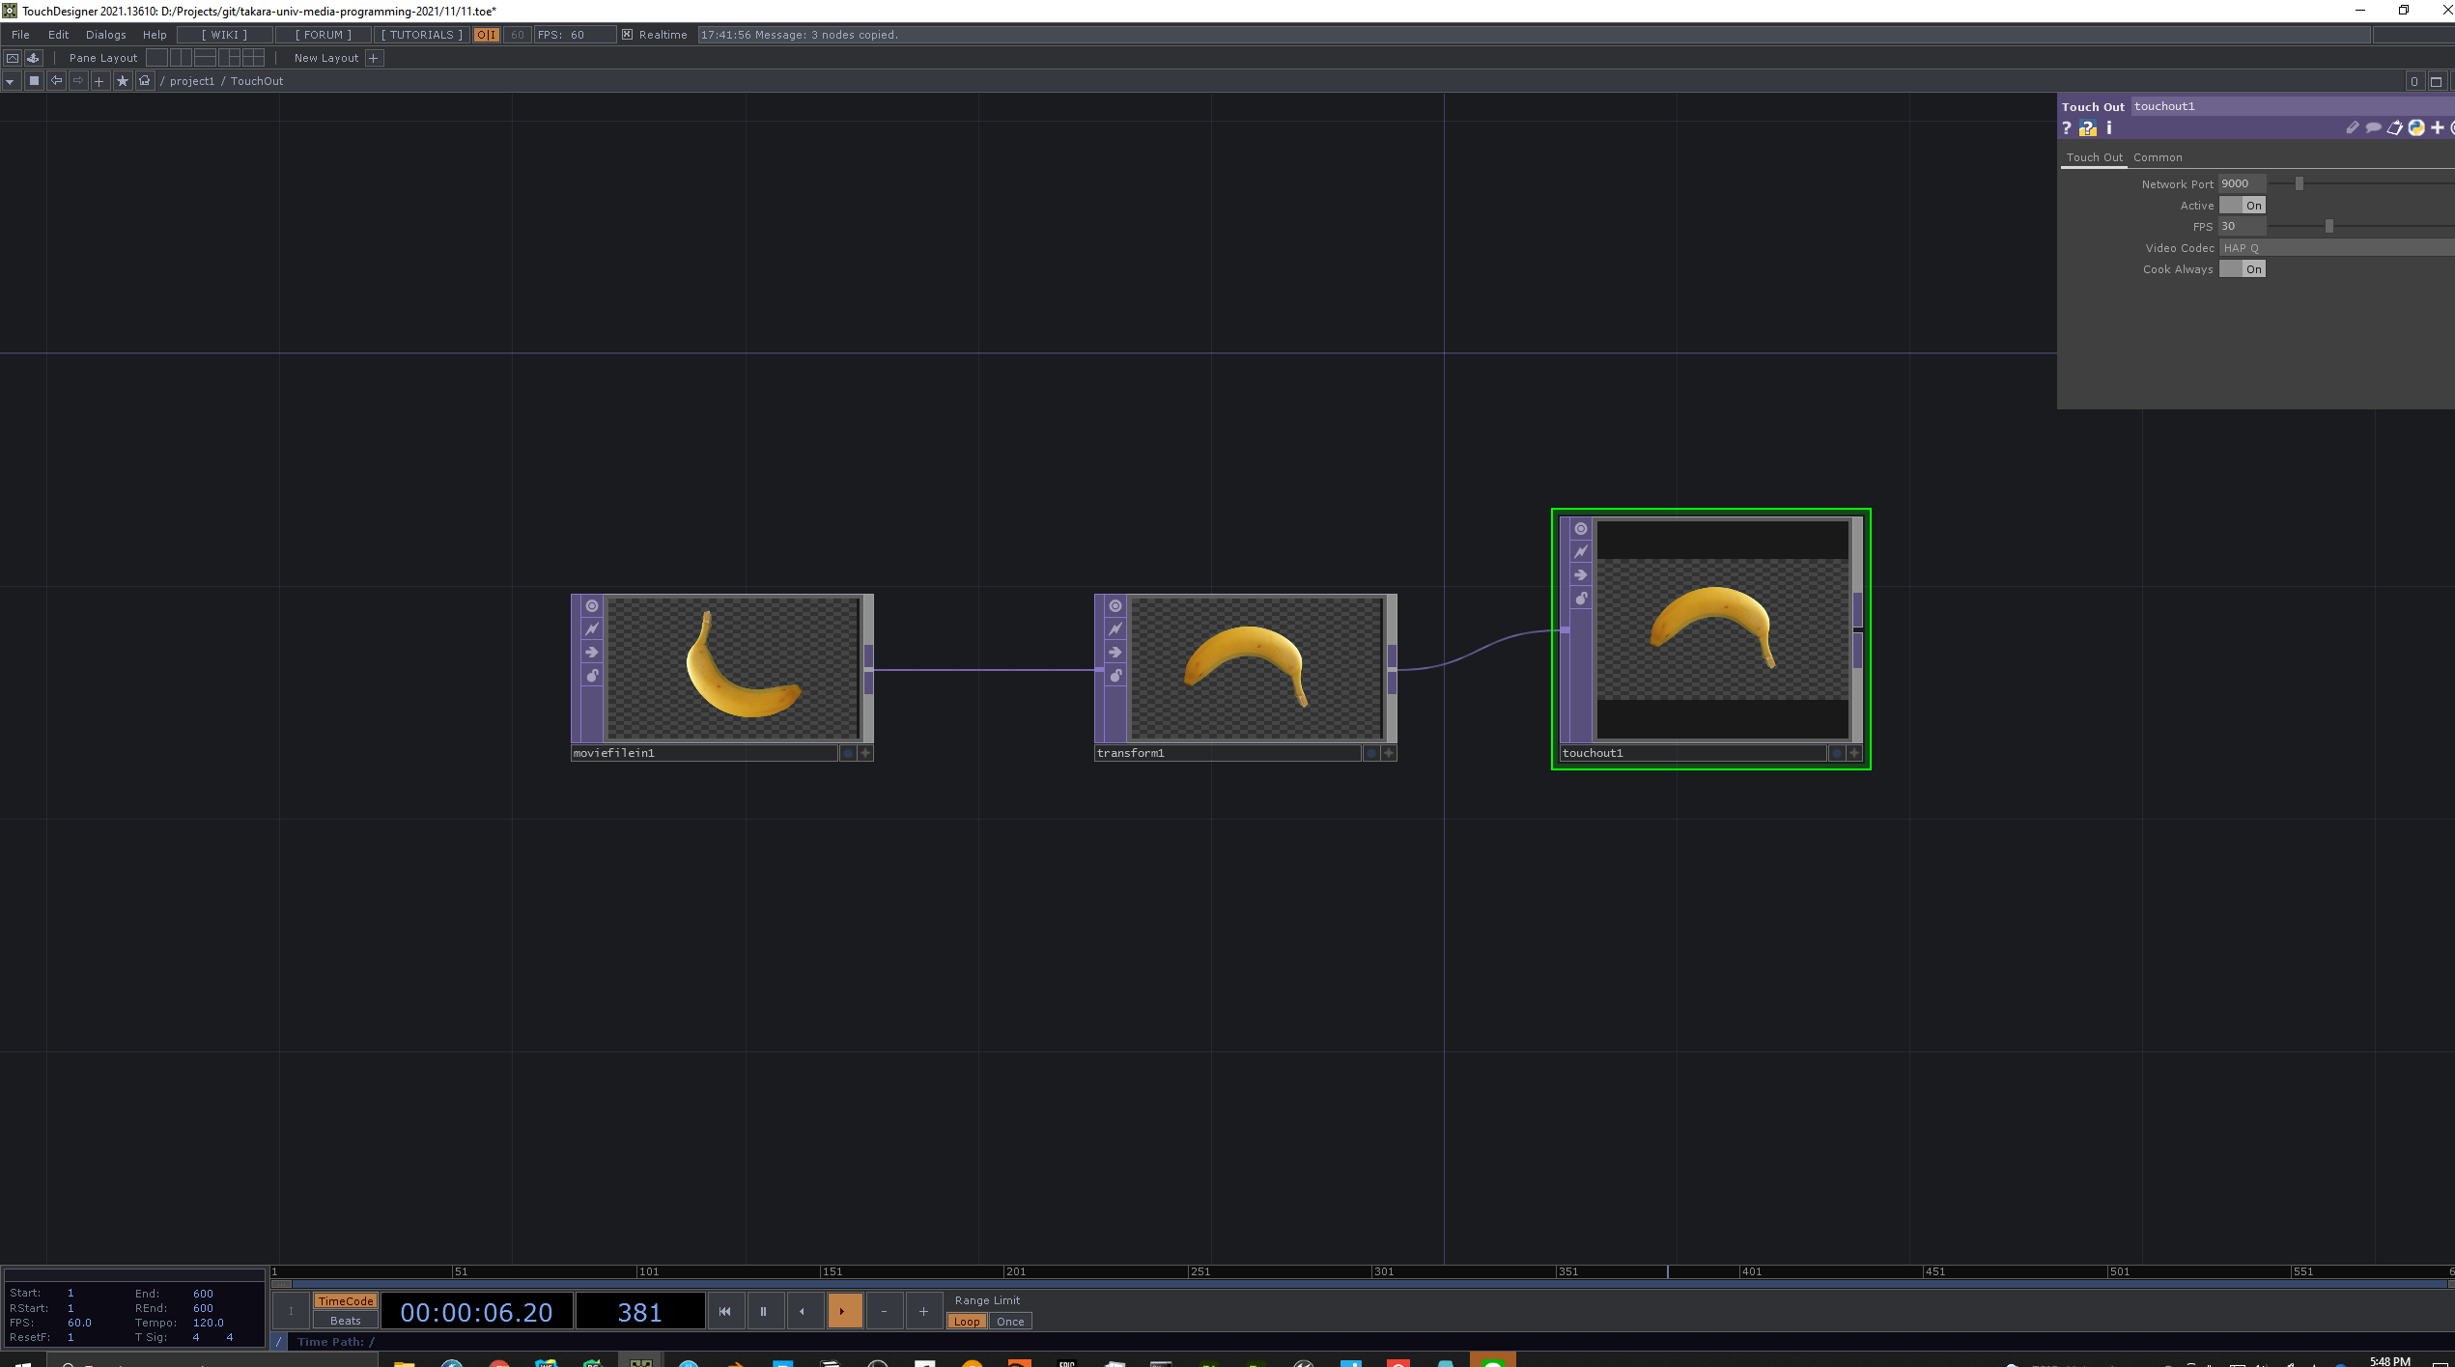Click the bypass arrow icon on touchout1
This screenshot has height=1367, width=2455.
click(1581, 575)
